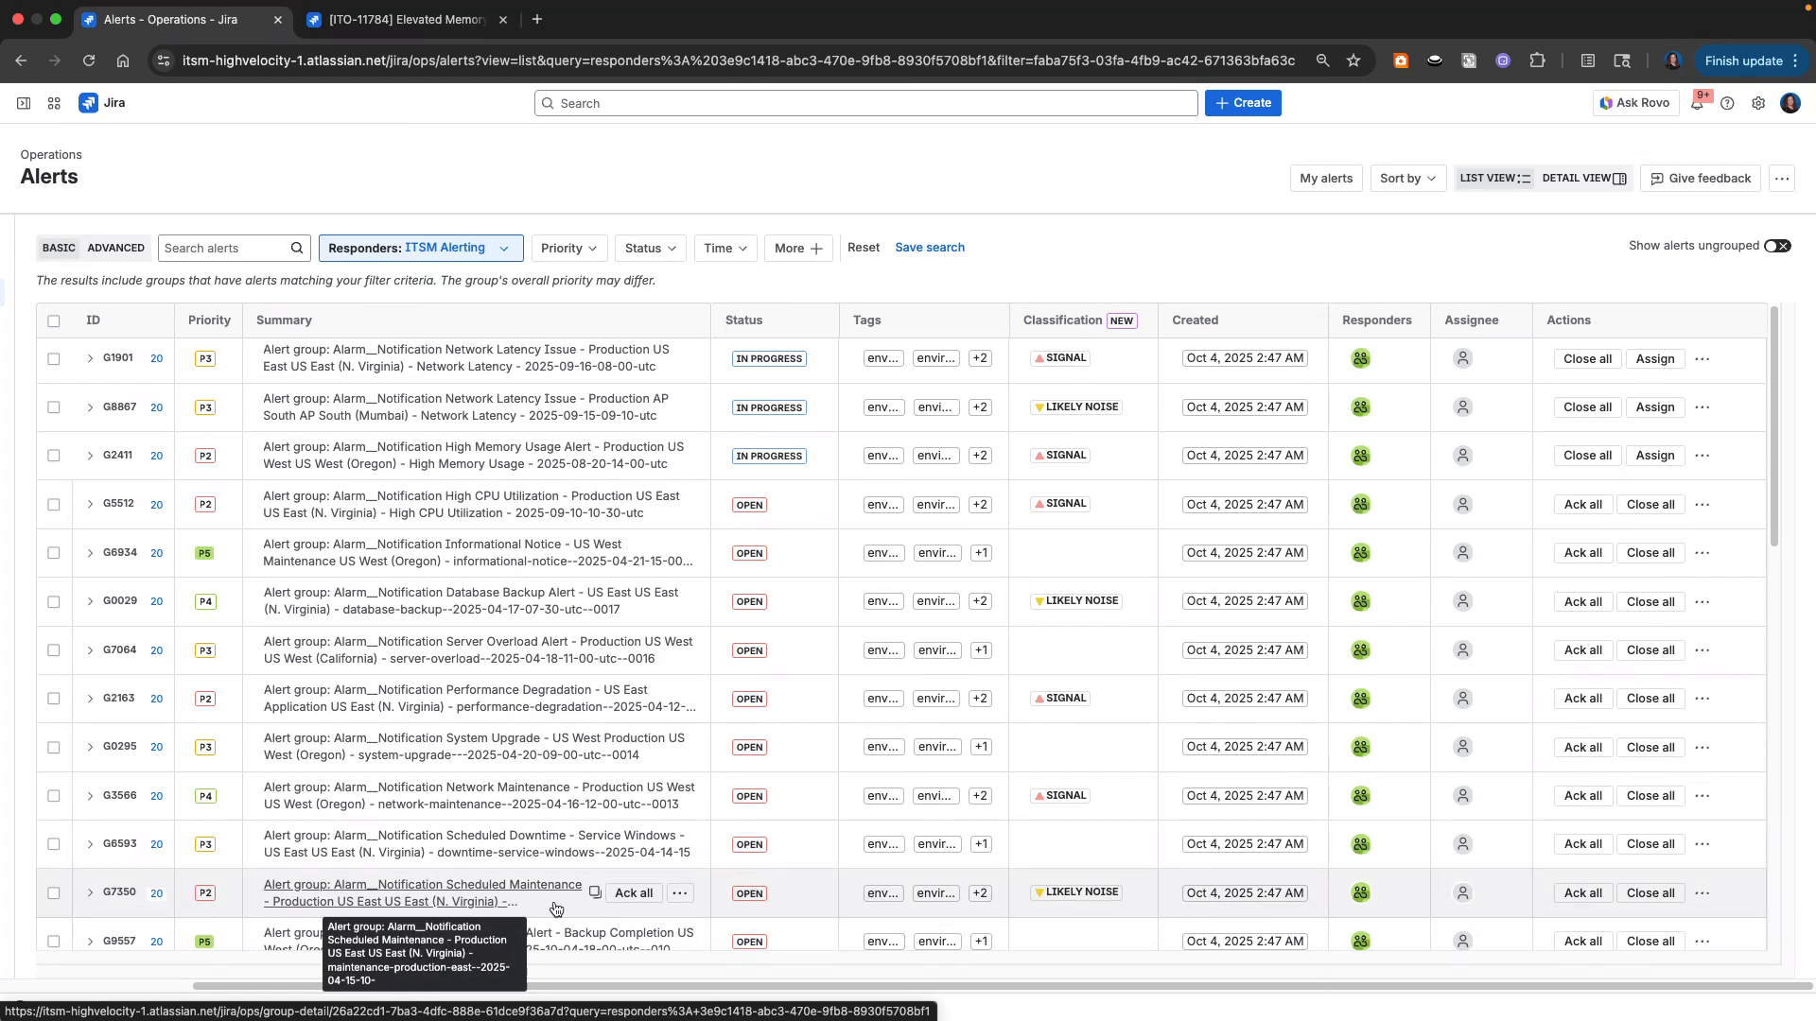Collapse the left sidebar with the toggle icon
This screenshot has width=1816, height=1021.
(x=24, y=103)
